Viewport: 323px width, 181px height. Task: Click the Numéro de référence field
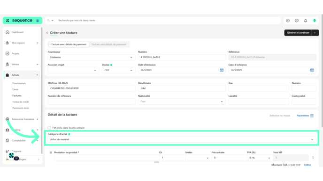(92, 101)
